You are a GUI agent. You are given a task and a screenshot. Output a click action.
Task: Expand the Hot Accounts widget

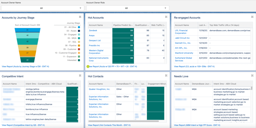(166, 17)
